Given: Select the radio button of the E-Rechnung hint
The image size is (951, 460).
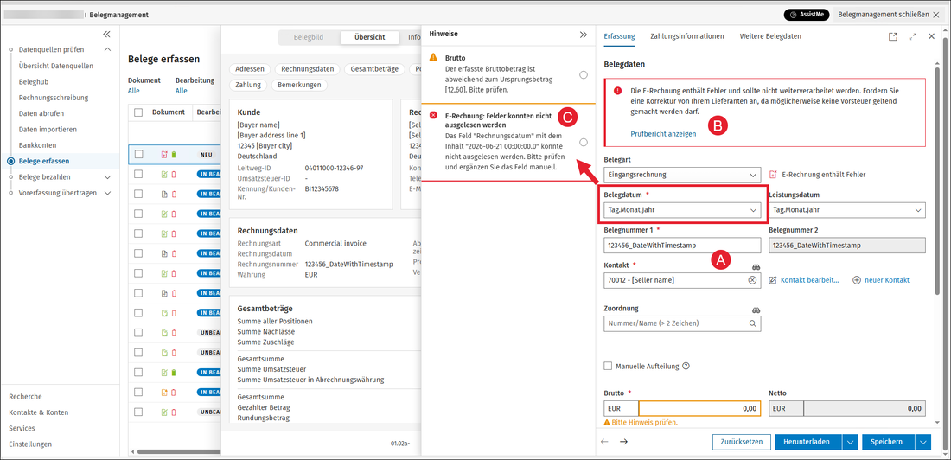Looking at the screenshot, I should (x=584, y=142).
